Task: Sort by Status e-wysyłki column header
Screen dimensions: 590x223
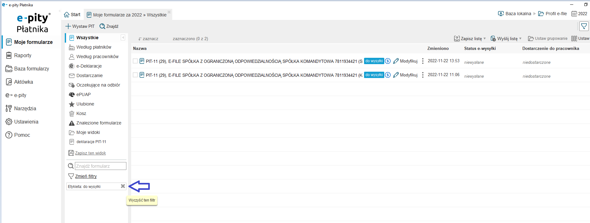Action: [480, 48]
